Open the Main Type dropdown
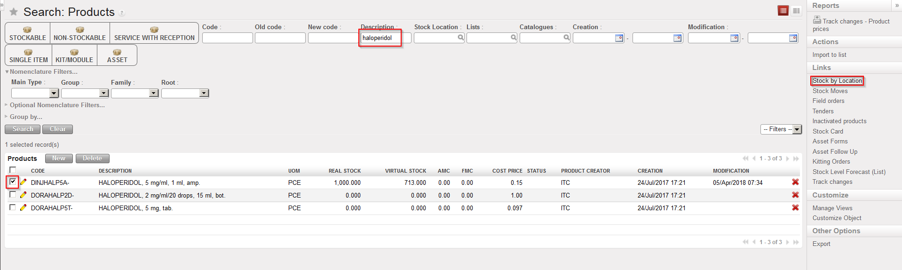The width and height of the screenshot is (902, 270). click(x=54, y=93)
